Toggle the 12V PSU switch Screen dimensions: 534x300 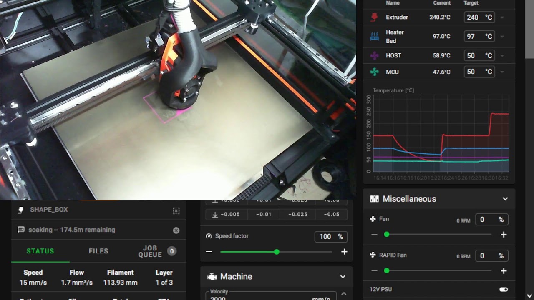coord(504,289)
